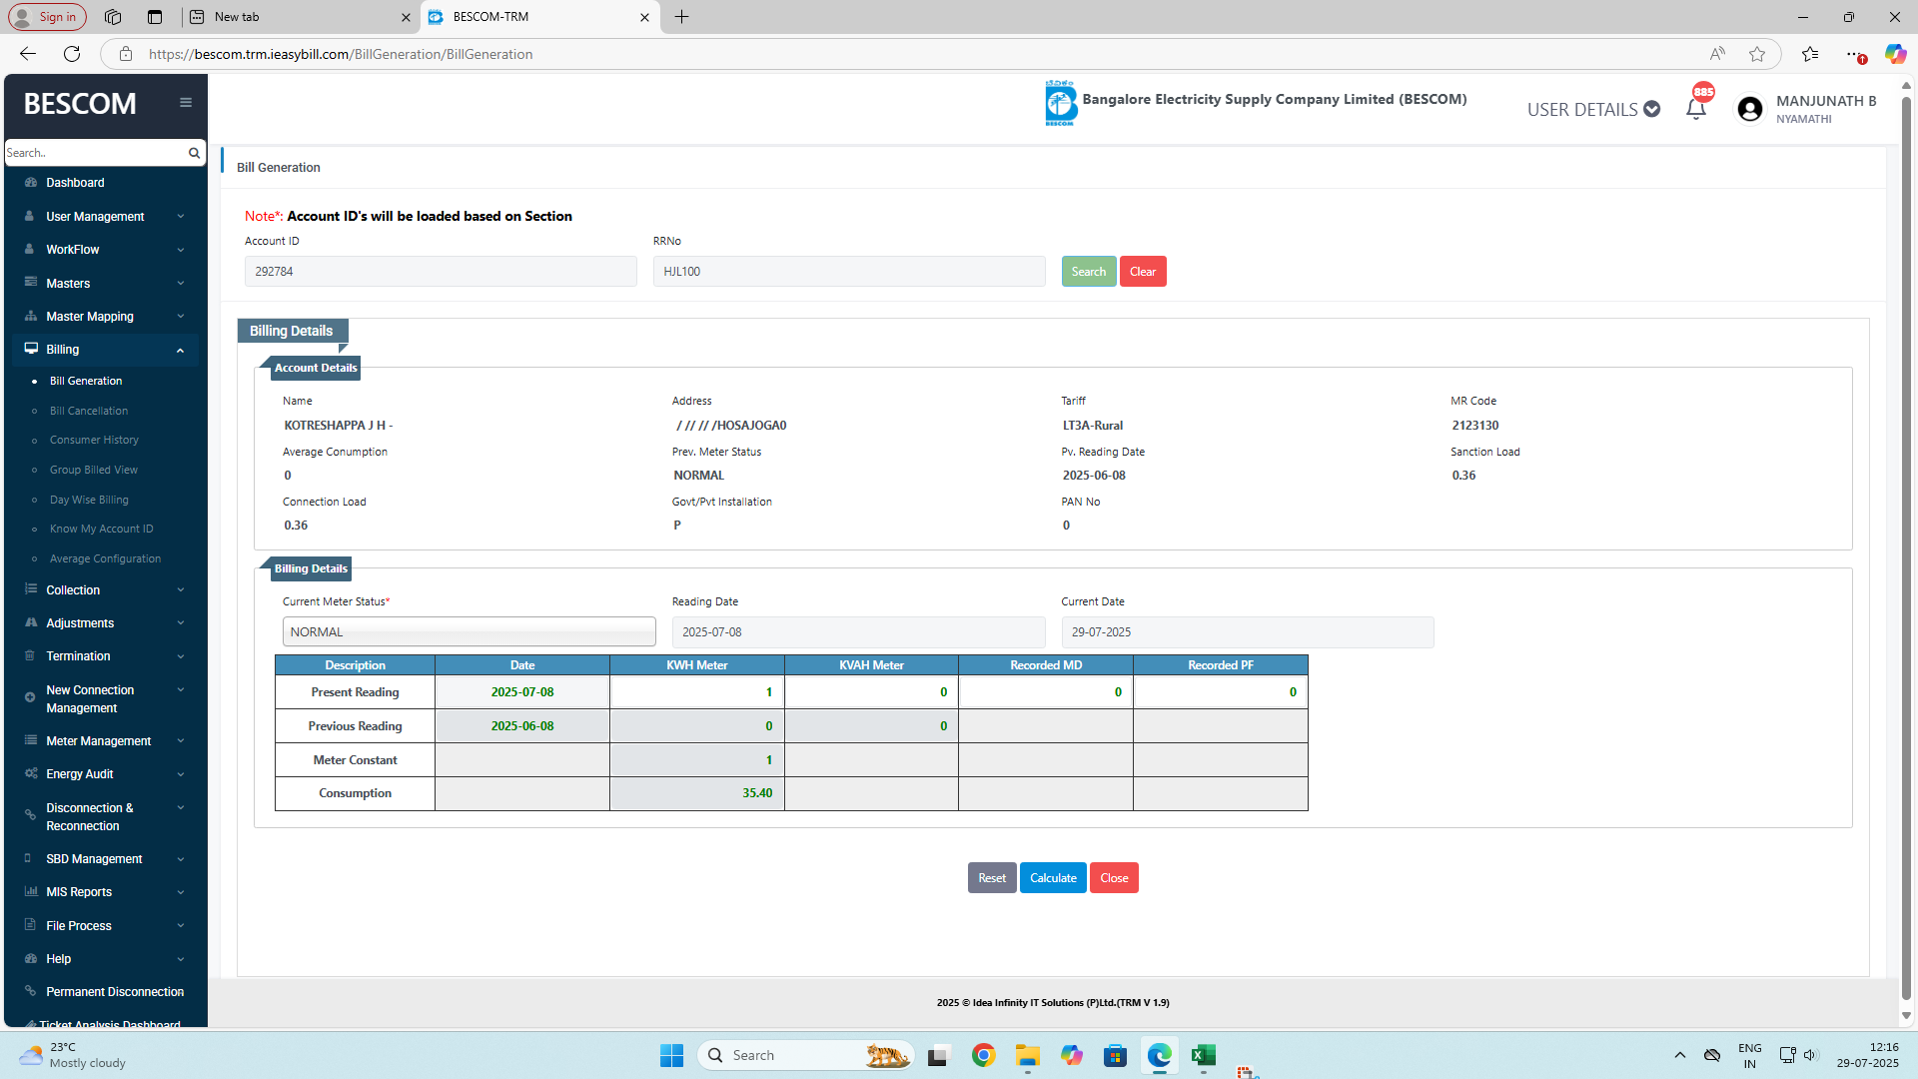Click the notification bell icon
Image resolution: width=1918 pixels, height=1079 pixels.
(1695, 109)
